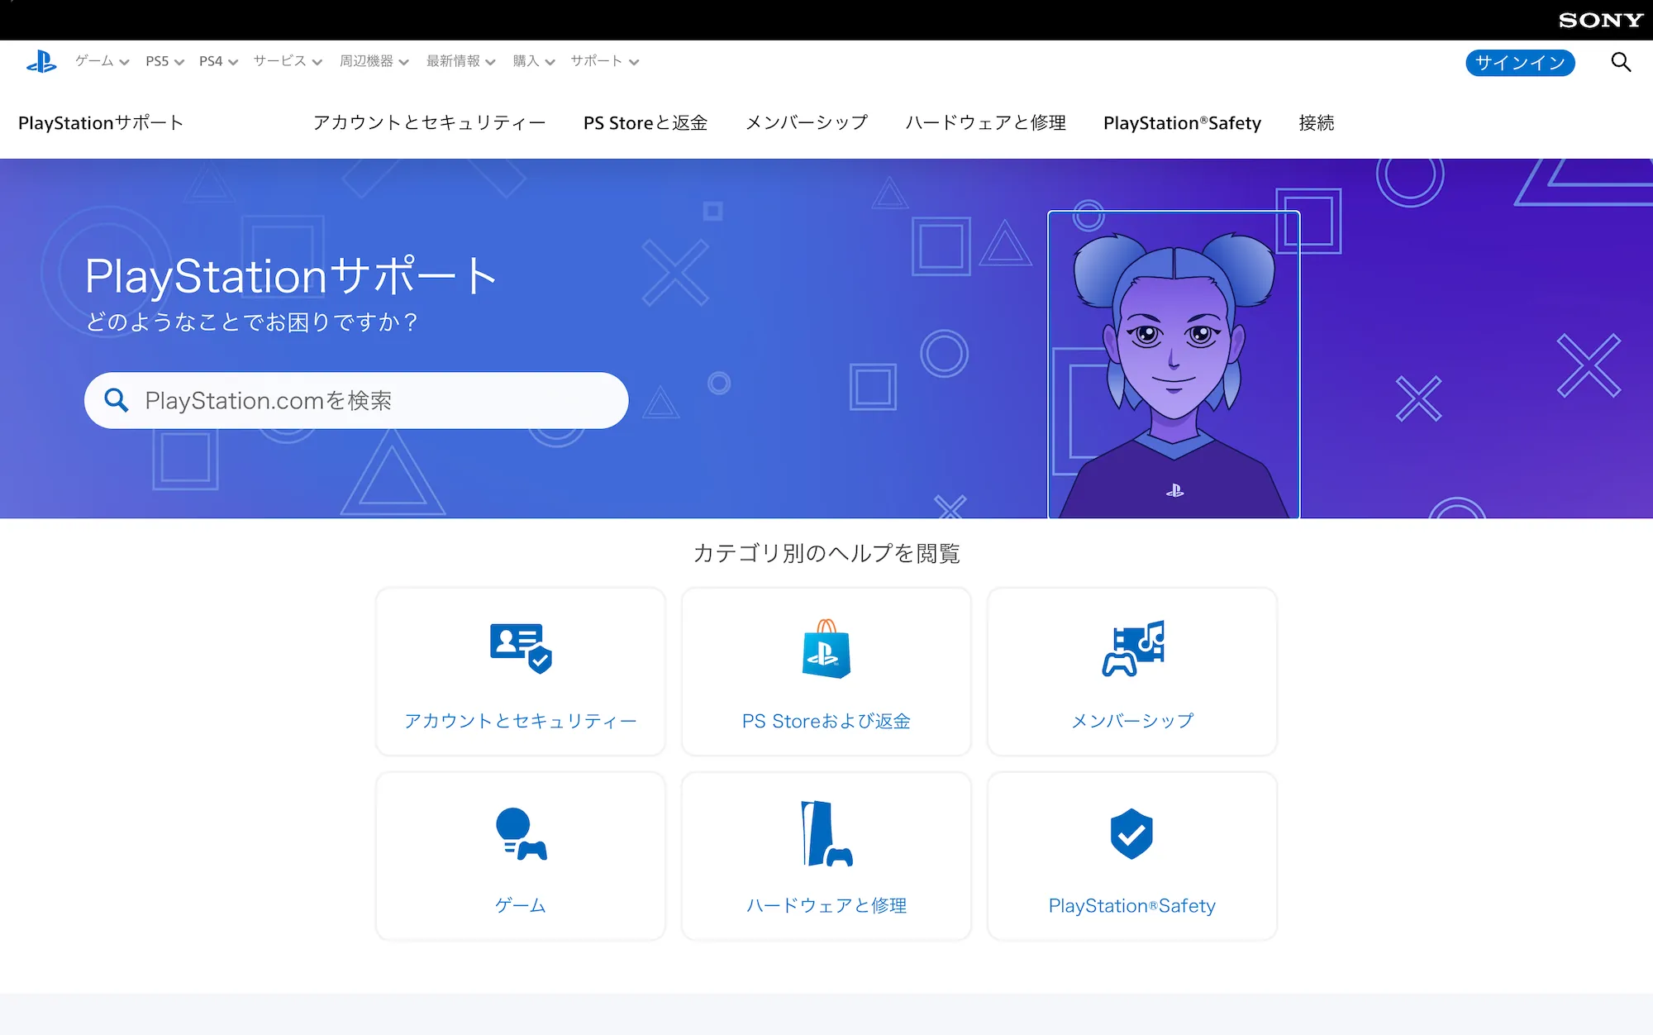Open メンバーシップ in support nav
The width and height of the screenshot is (1653, 1035).
(807, 123)
